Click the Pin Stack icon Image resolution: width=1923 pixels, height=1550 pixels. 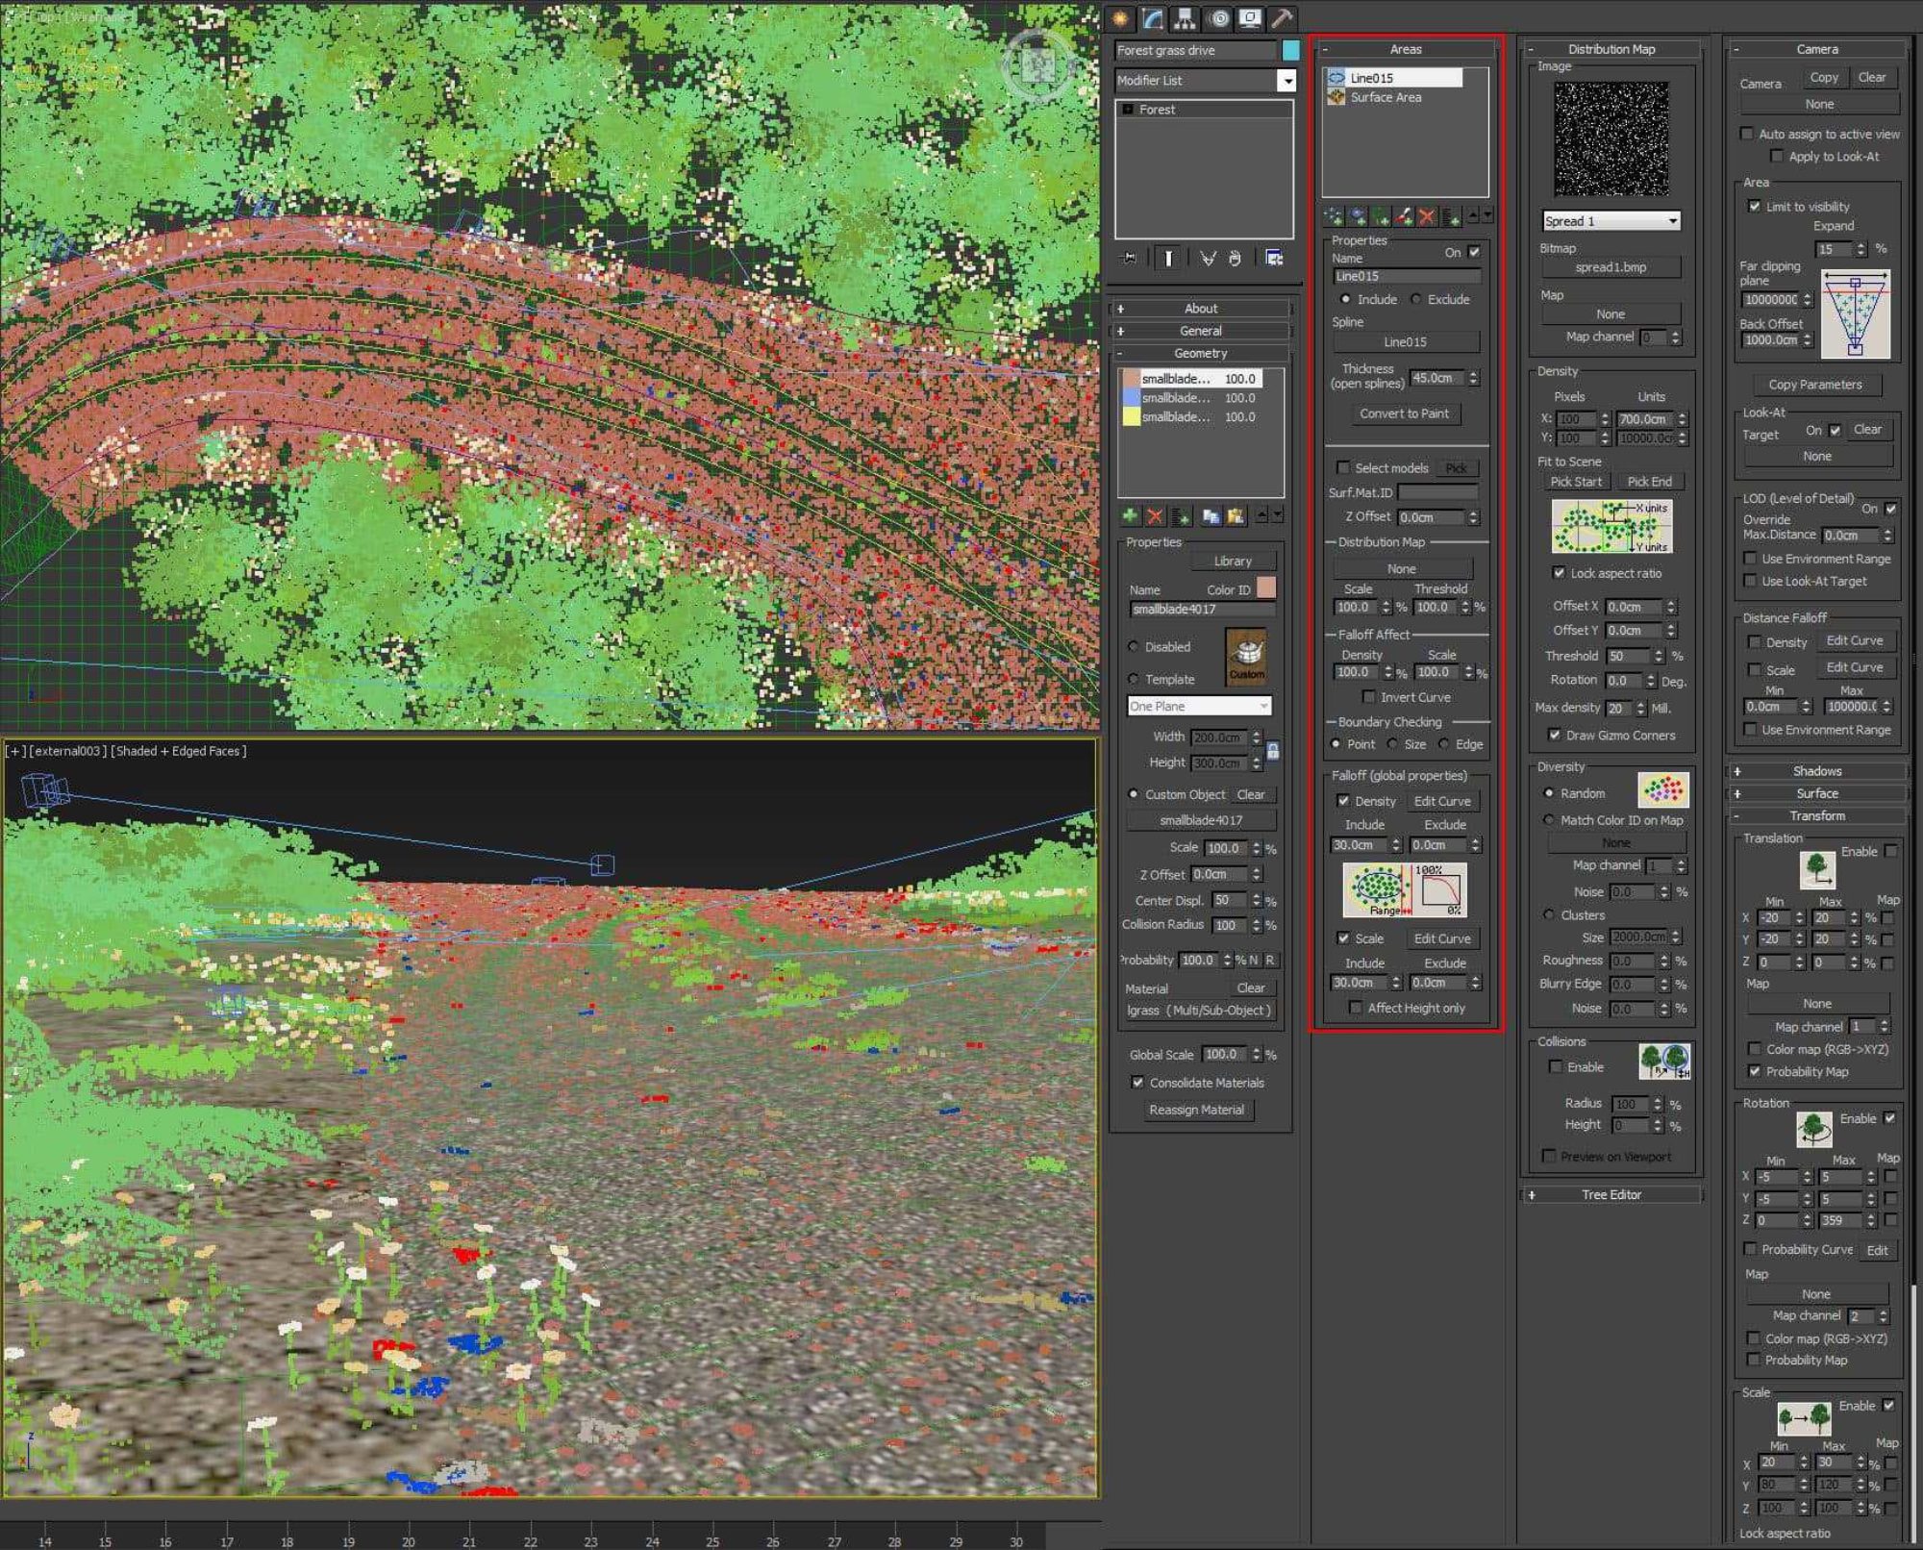click(1130, 258)
